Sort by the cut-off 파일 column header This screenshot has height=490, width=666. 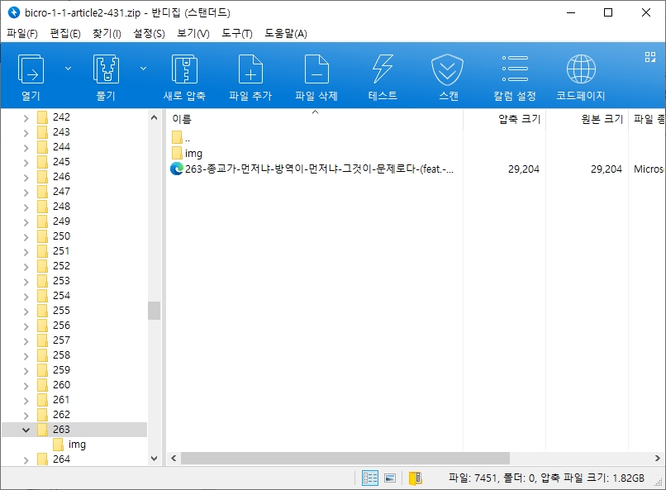point(647,119)
